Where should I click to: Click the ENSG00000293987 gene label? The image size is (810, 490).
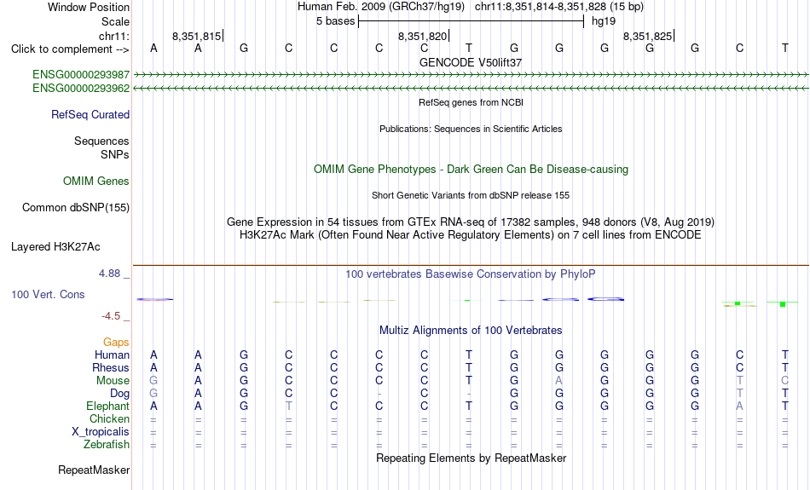tap(81, 75)
